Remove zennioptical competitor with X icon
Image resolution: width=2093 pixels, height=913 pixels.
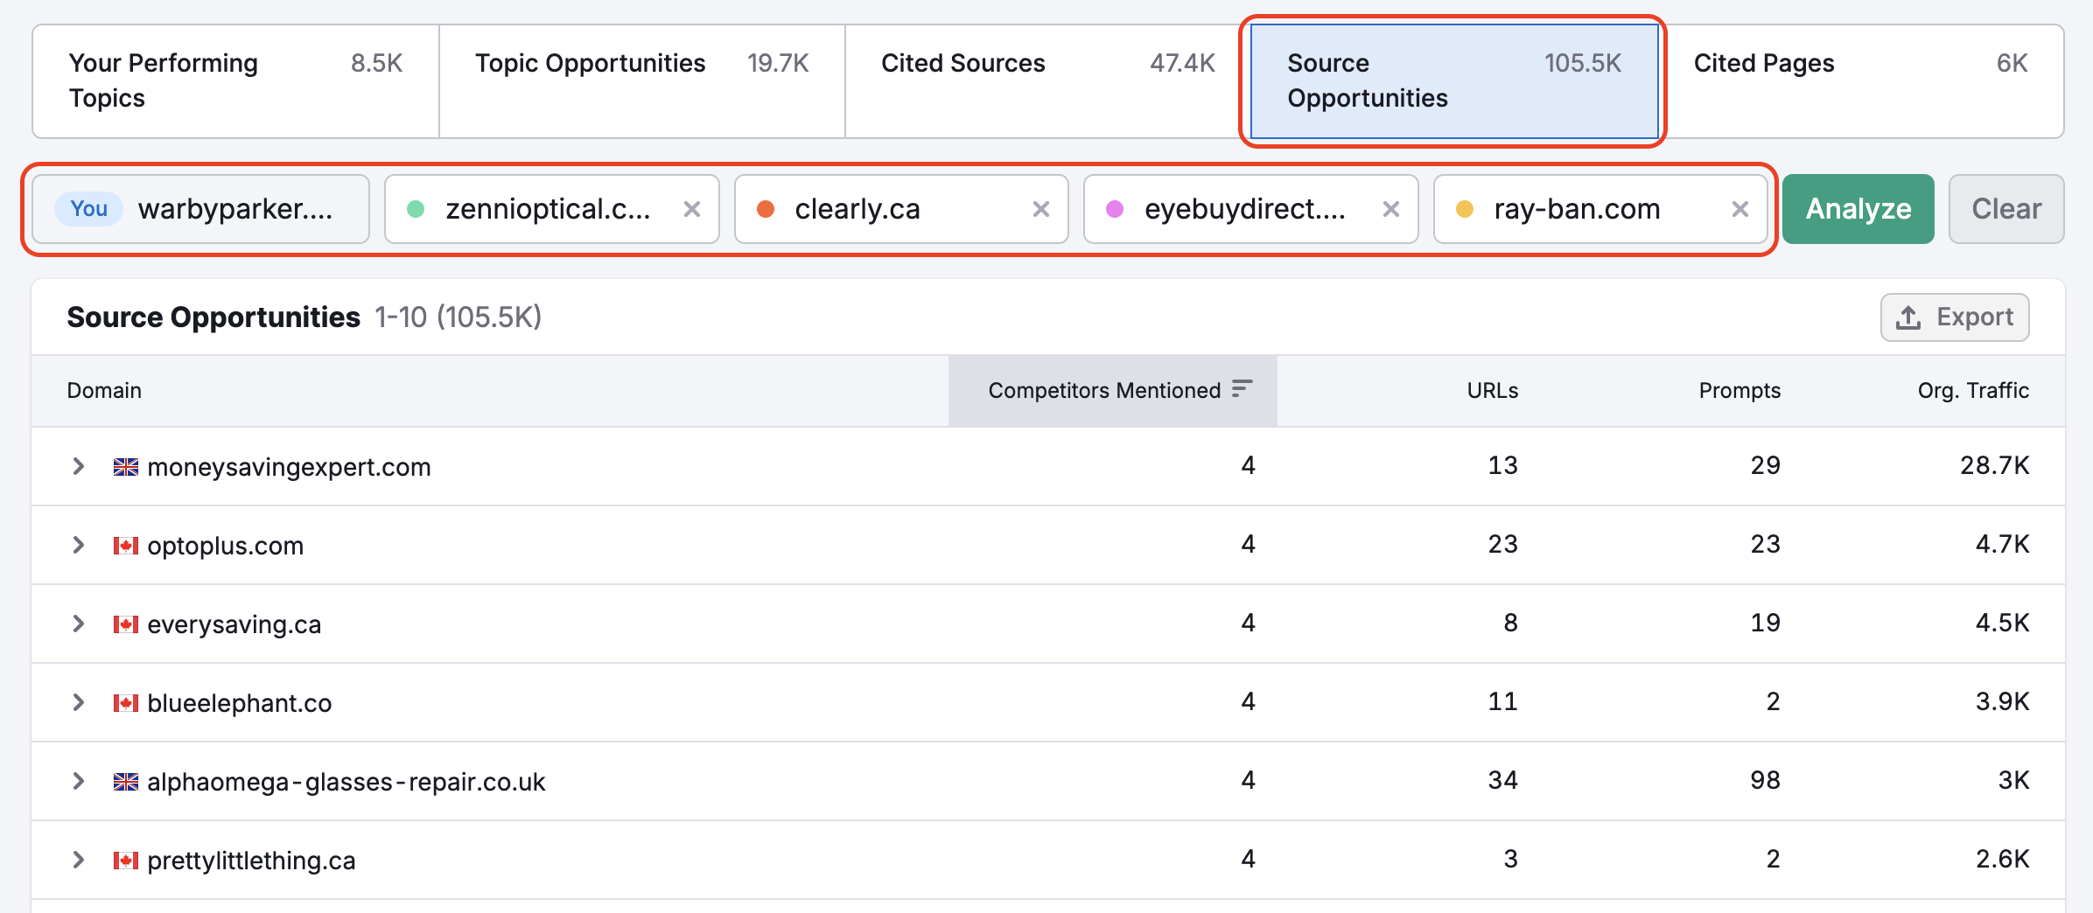(x=691, y=209)
